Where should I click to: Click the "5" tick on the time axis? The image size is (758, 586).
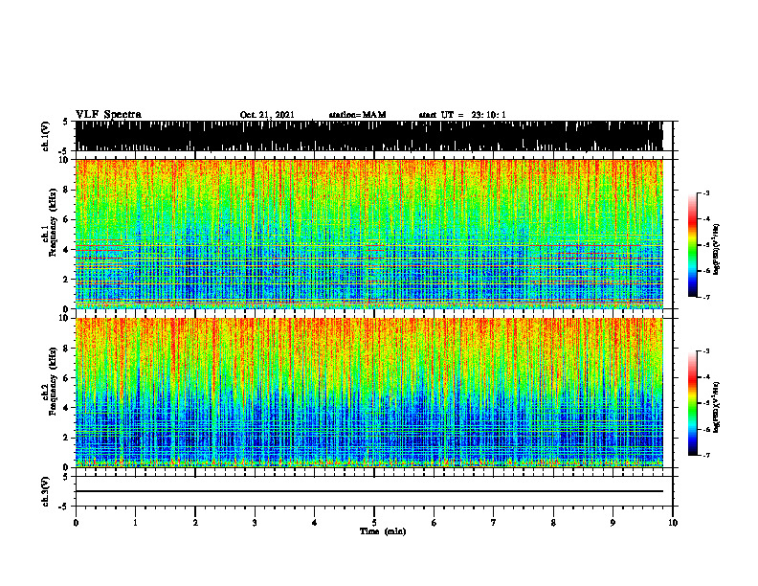point(374,523)
